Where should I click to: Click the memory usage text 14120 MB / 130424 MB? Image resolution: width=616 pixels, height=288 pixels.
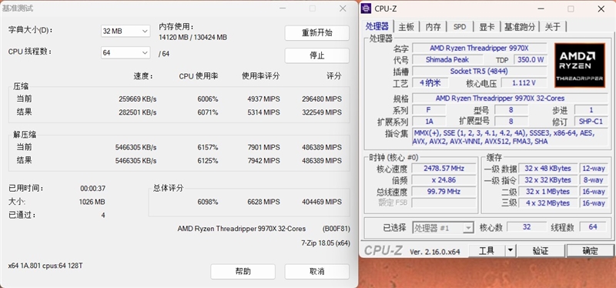(193, 38)
